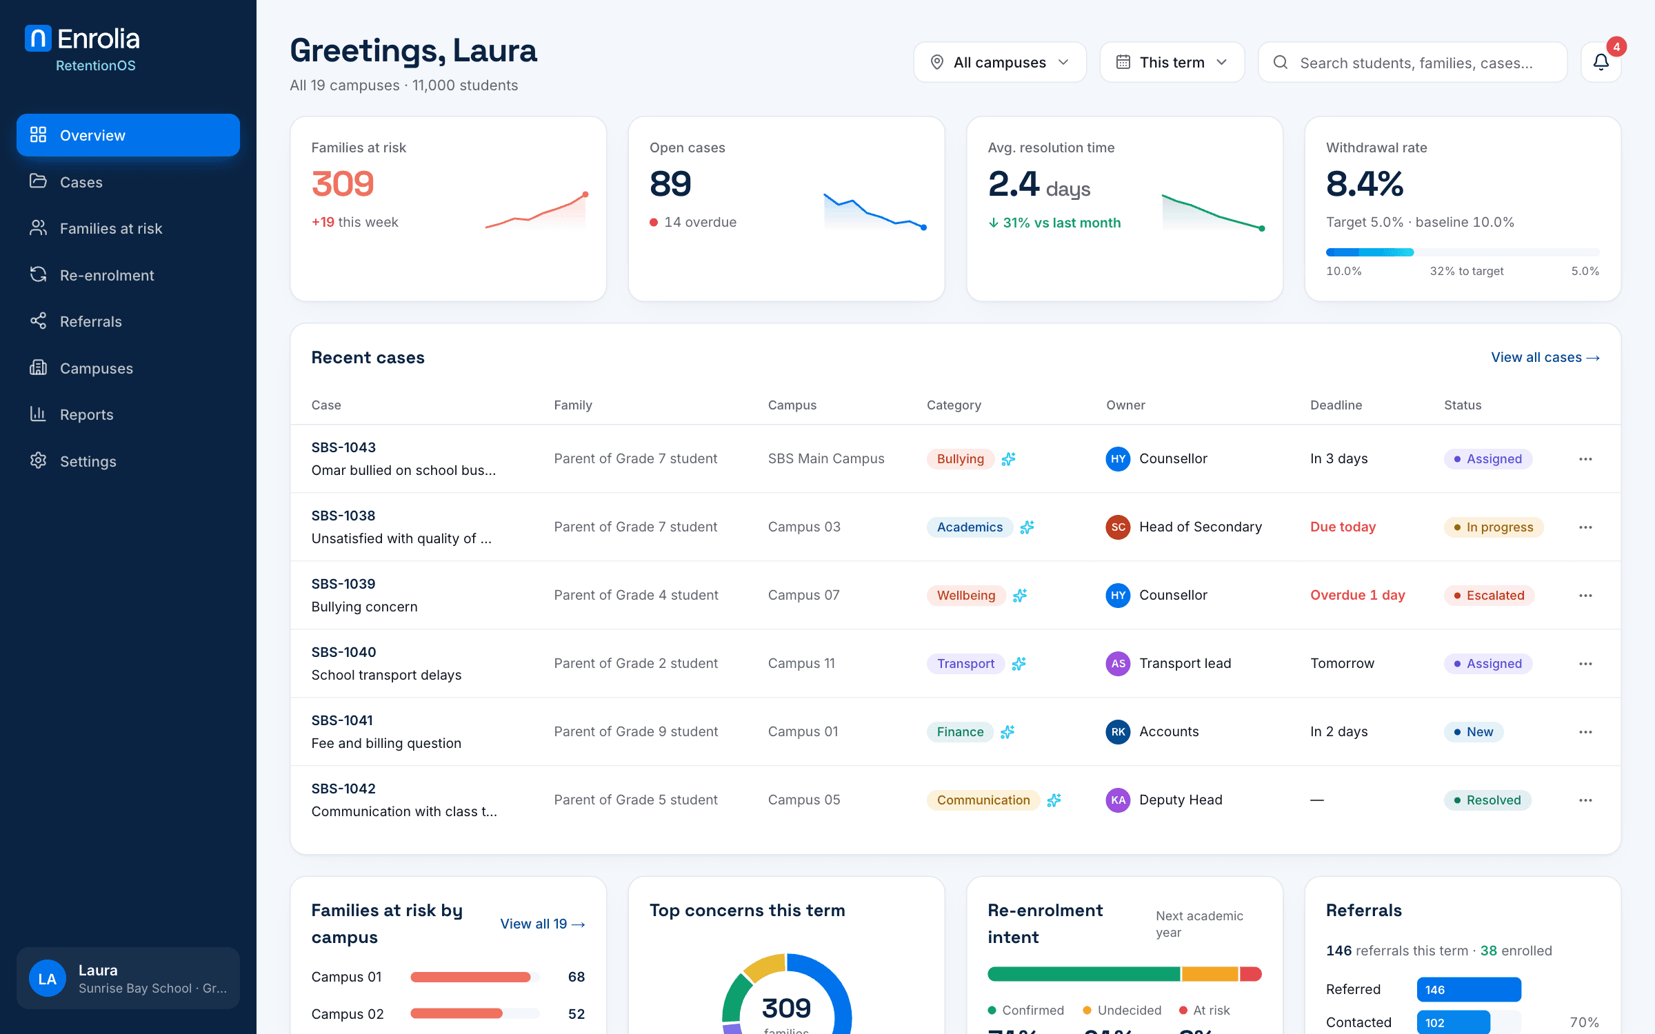1655x1034 pixels.
Task: Click HY avatar in SBS-1043 row
Action: coord(1118,459)
